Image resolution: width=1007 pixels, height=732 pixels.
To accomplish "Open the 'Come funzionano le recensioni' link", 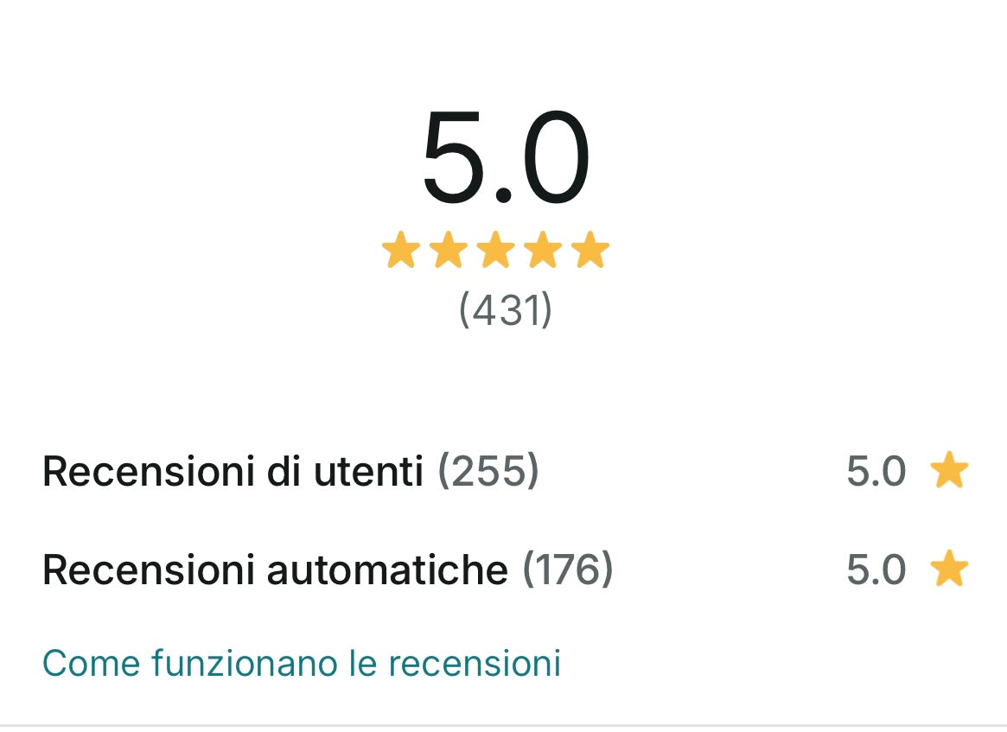I will click(x=302, y=664).
